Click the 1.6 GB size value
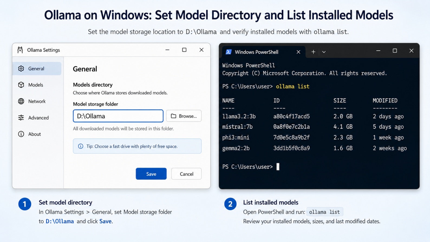This screenshot has width=430, height=242. [343, 148]
